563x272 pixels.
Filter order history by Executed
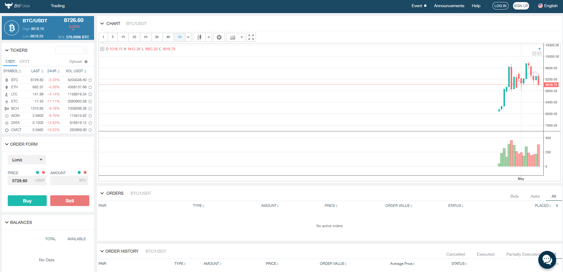(x=486, y=254)
